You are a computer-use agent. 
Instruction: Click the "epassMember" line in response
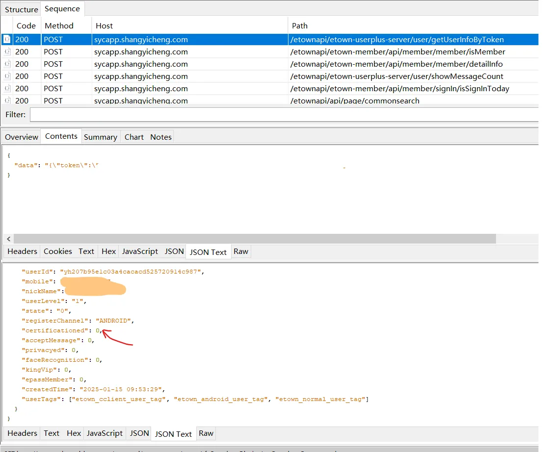(54, 379)
